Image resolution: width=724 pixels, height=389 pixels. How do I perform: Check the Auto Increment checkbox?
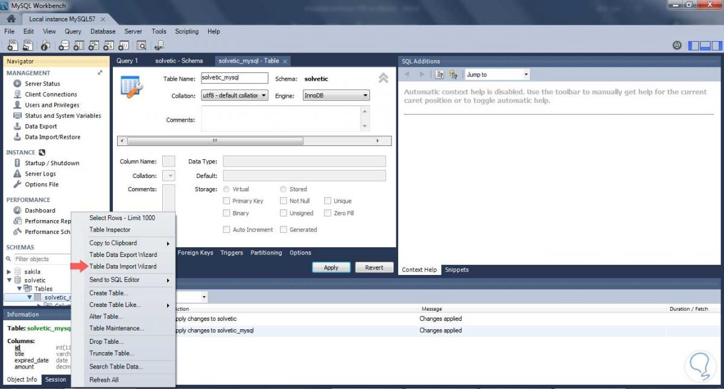click(227, 230)
